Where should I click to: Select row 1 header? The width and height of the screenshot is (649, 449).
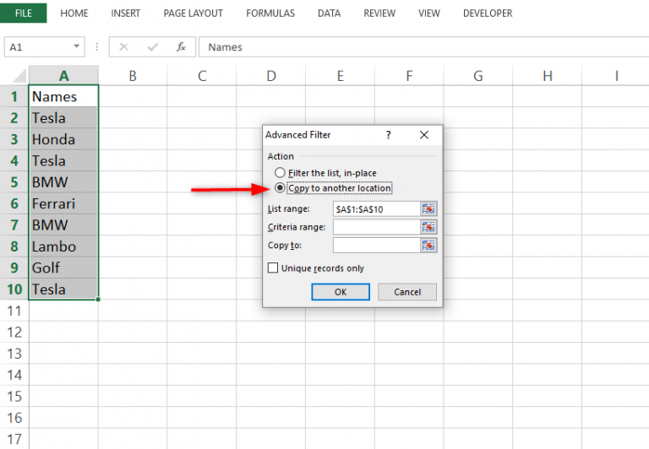pos(14,96)
